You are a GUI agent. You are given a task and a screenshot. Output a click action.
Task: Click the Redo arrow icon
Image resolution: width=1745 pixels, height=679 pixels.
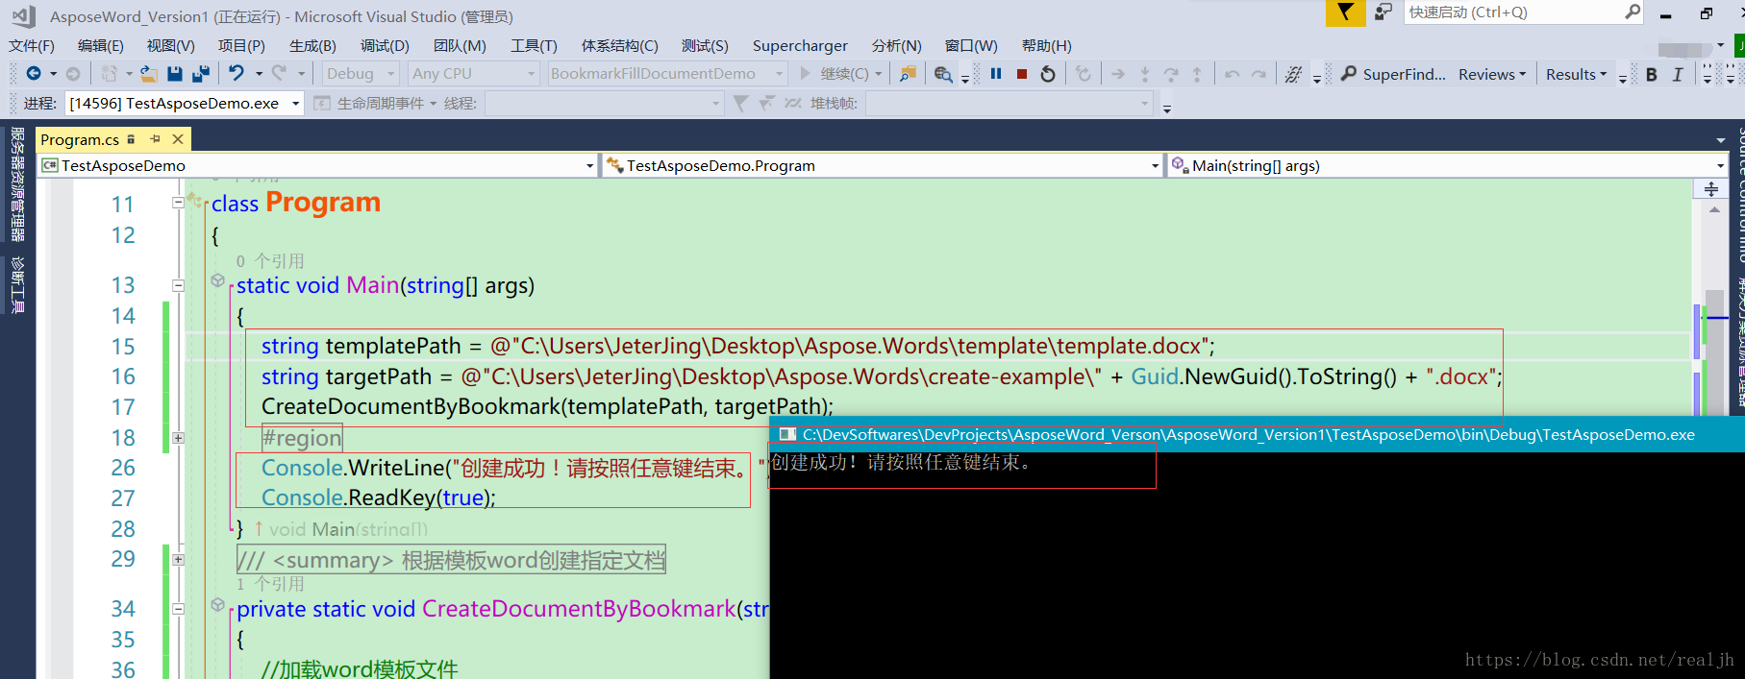[279, 74]
